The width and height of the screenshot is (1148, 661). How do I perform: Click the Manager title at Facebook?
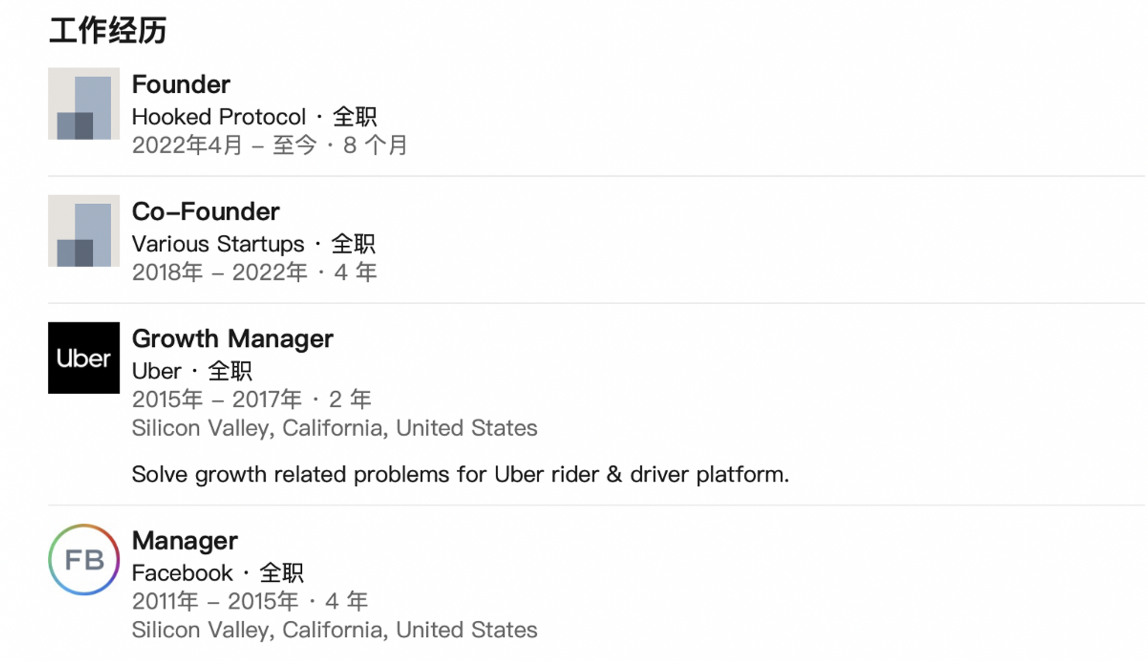185,541
